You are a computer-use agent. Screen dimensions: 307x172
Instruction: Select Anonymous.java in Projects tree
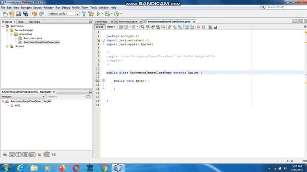(x=33, y=38)
